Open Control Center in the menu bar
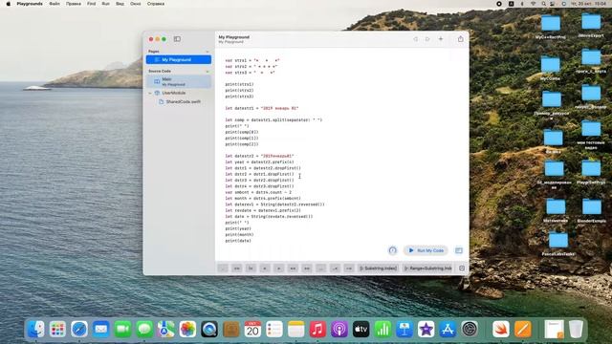This screenshot has width=612, height=344. coord(553,4)
